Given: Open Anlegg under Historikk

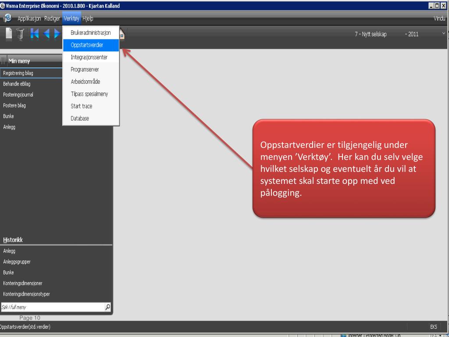Looking at the screenshot, I should click(9, 251).
